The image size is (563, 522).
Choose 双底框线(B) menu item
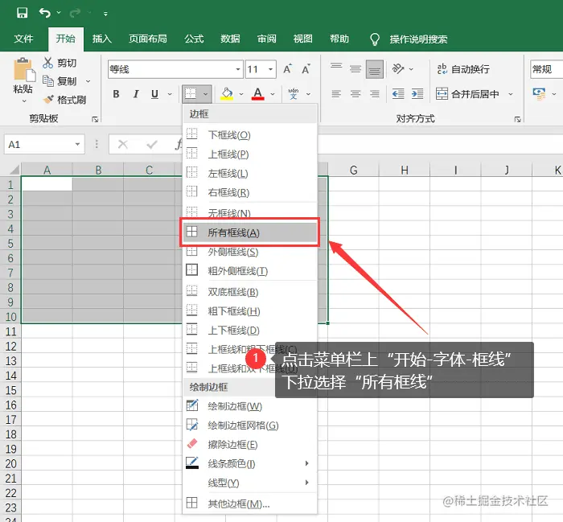(250, 292)
